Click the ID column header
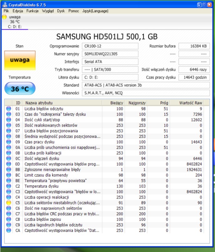Image resolution: width=215 pixels, height=252 pixels. coord(18,103)
